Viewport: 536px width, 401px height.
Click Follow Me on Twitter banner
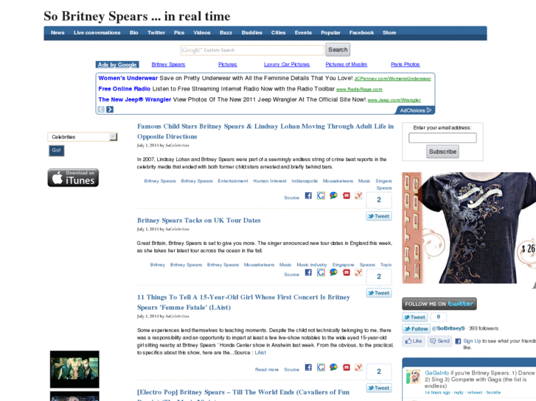[439, 304]
